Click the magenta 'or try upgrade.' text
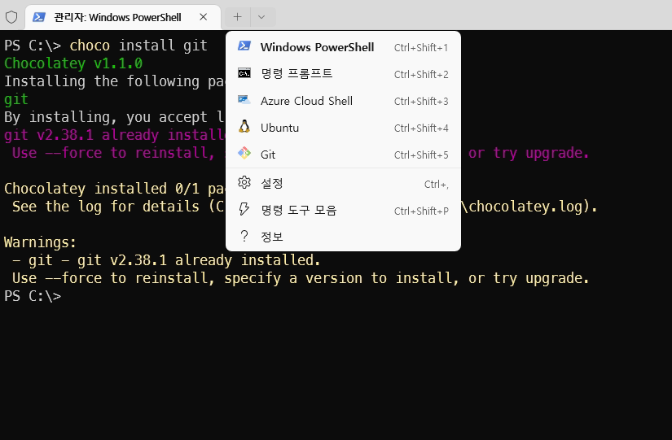The height and width of the screenshot is (440, 672). (x=529, y=153)
